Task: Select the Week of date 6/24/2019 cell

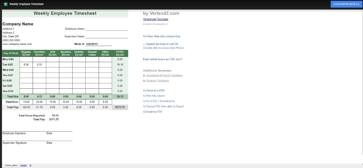Action: click(99, 44)
